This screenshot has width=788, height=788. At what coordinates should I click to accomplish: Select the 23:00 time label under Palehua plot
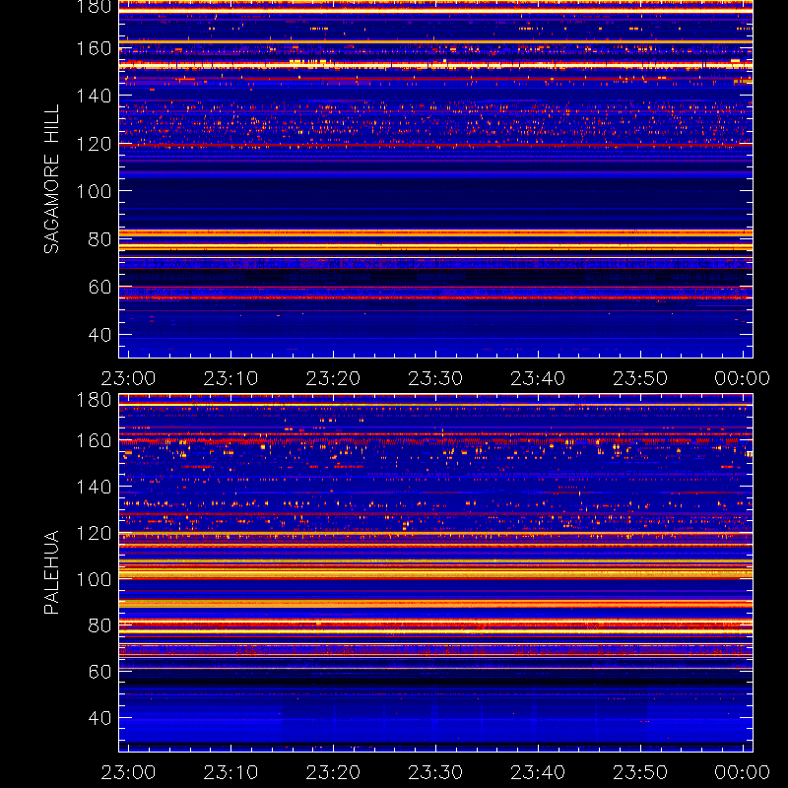(128, 772)
